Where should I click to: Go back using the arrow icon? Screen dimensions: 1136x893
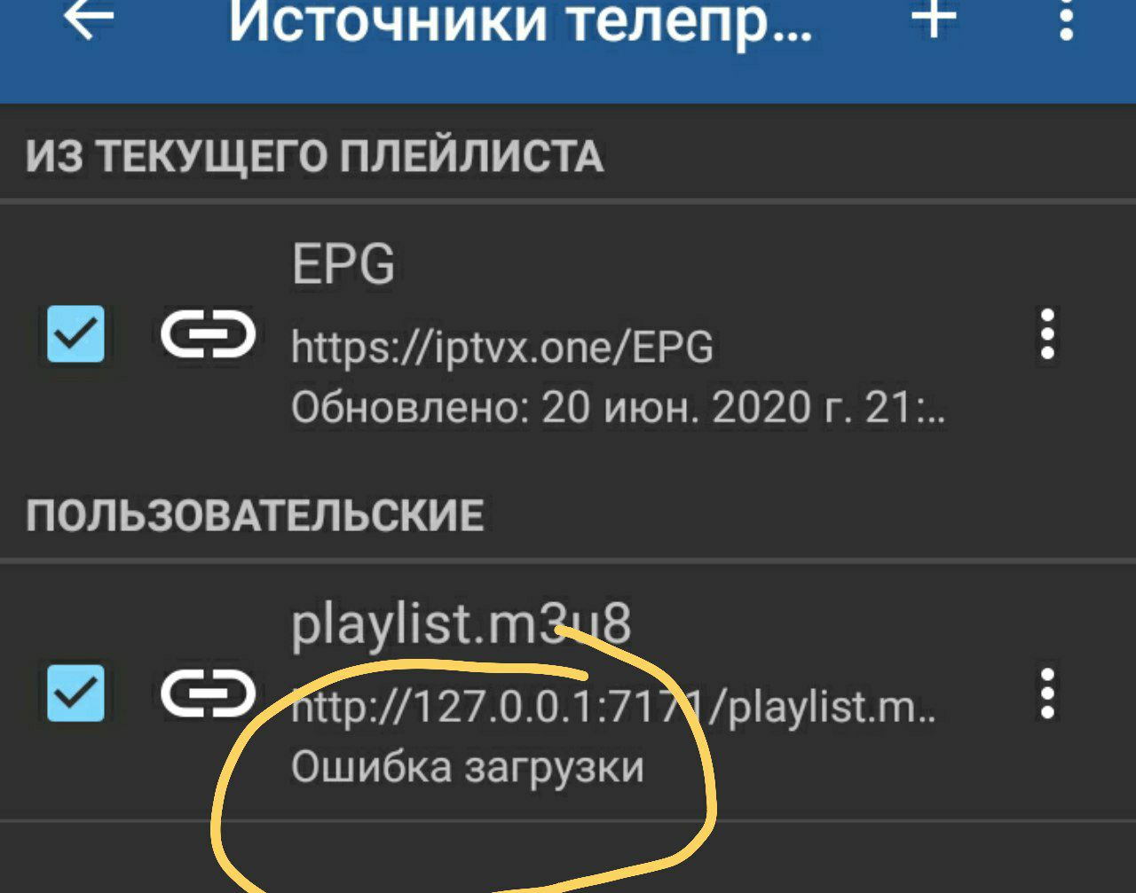pyautogui.click(x=89, y=20)
